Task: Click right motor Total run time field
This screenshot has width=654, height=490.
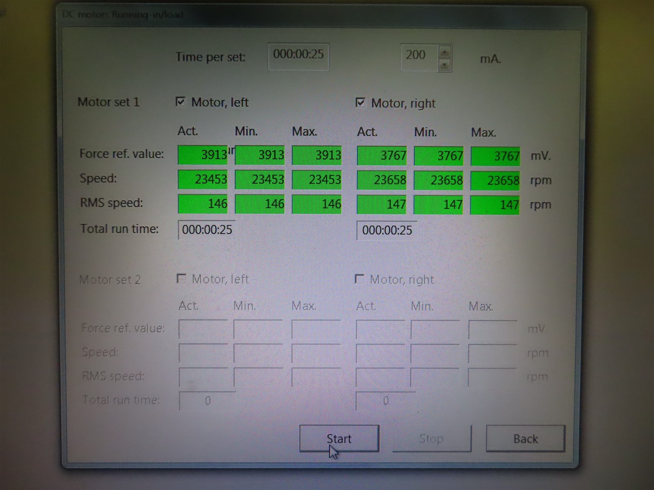Action: tap(387, 230)
